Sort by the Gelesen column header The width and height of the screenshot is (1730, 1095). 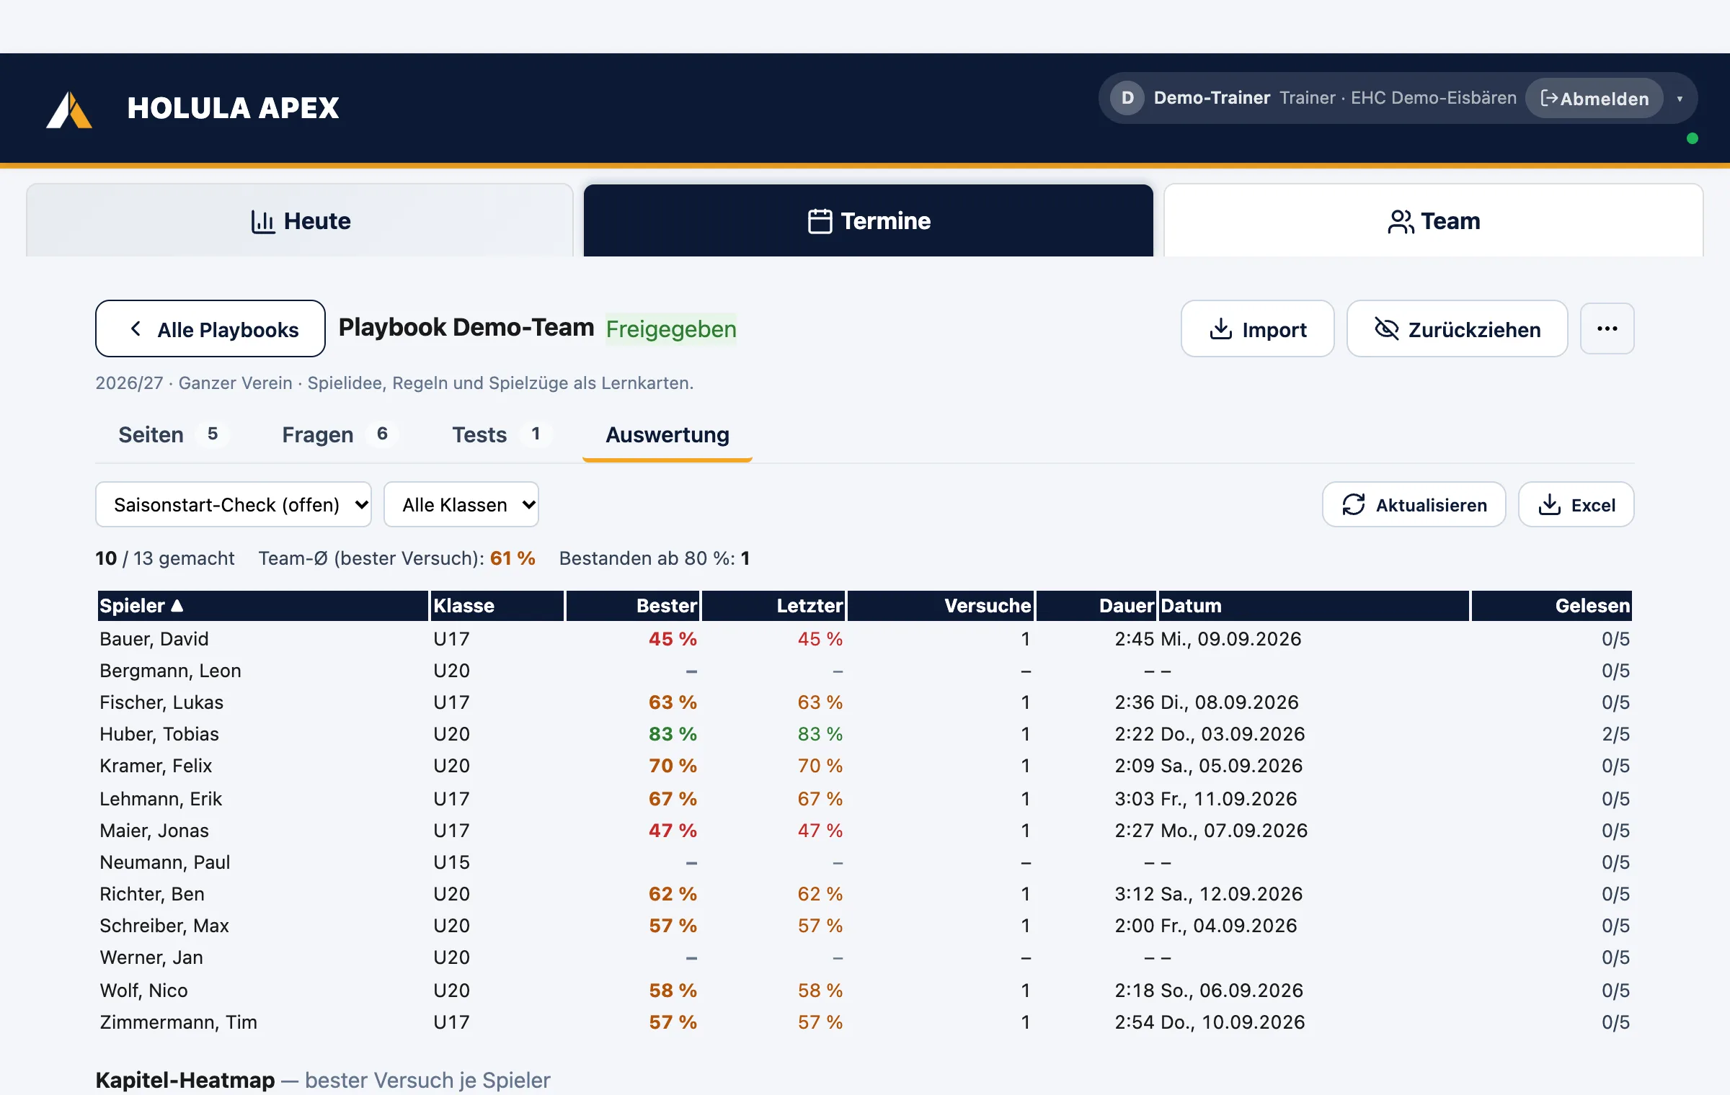[1552, 606]
